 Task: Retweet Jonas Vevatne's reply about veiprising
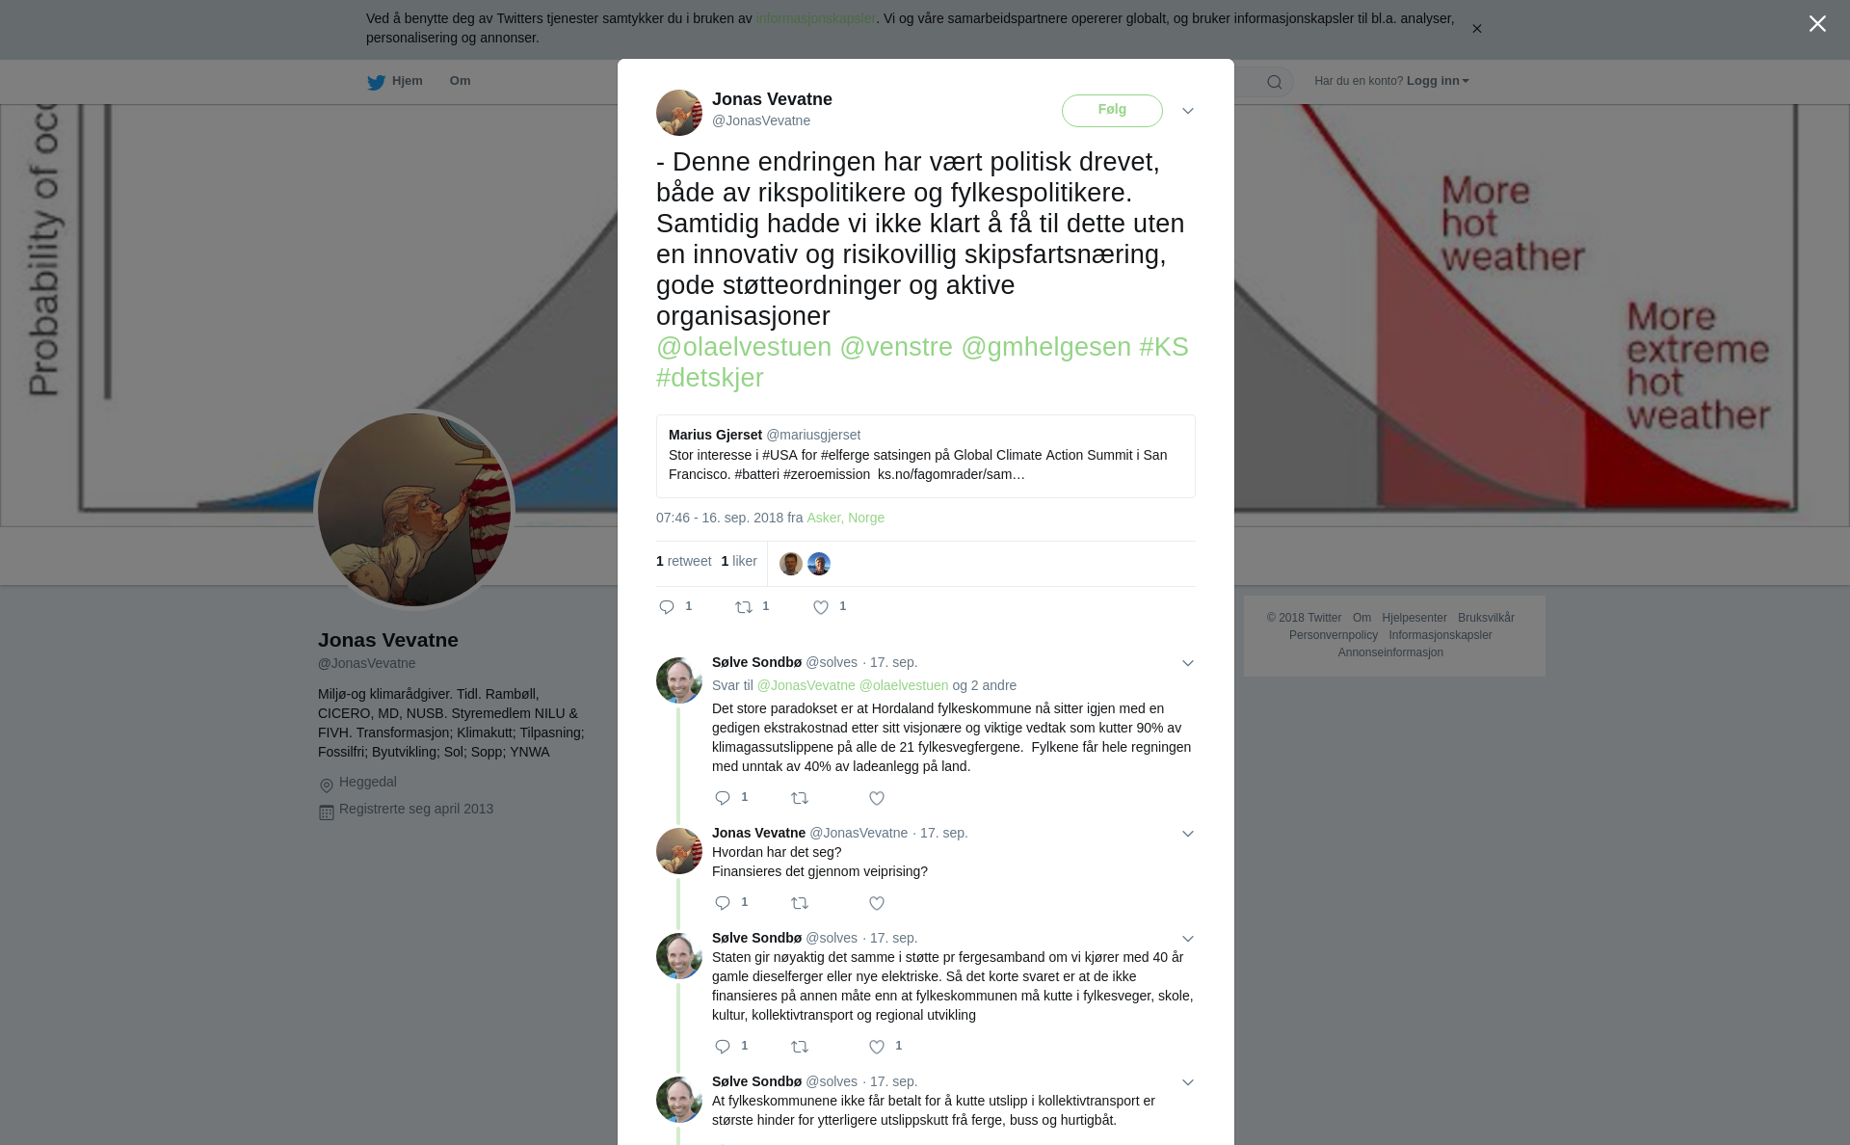(x=800, y=903)
